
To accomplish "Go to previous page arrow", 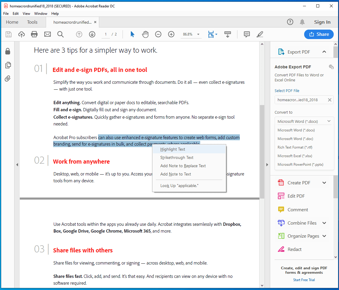I will tap(79, 34).
